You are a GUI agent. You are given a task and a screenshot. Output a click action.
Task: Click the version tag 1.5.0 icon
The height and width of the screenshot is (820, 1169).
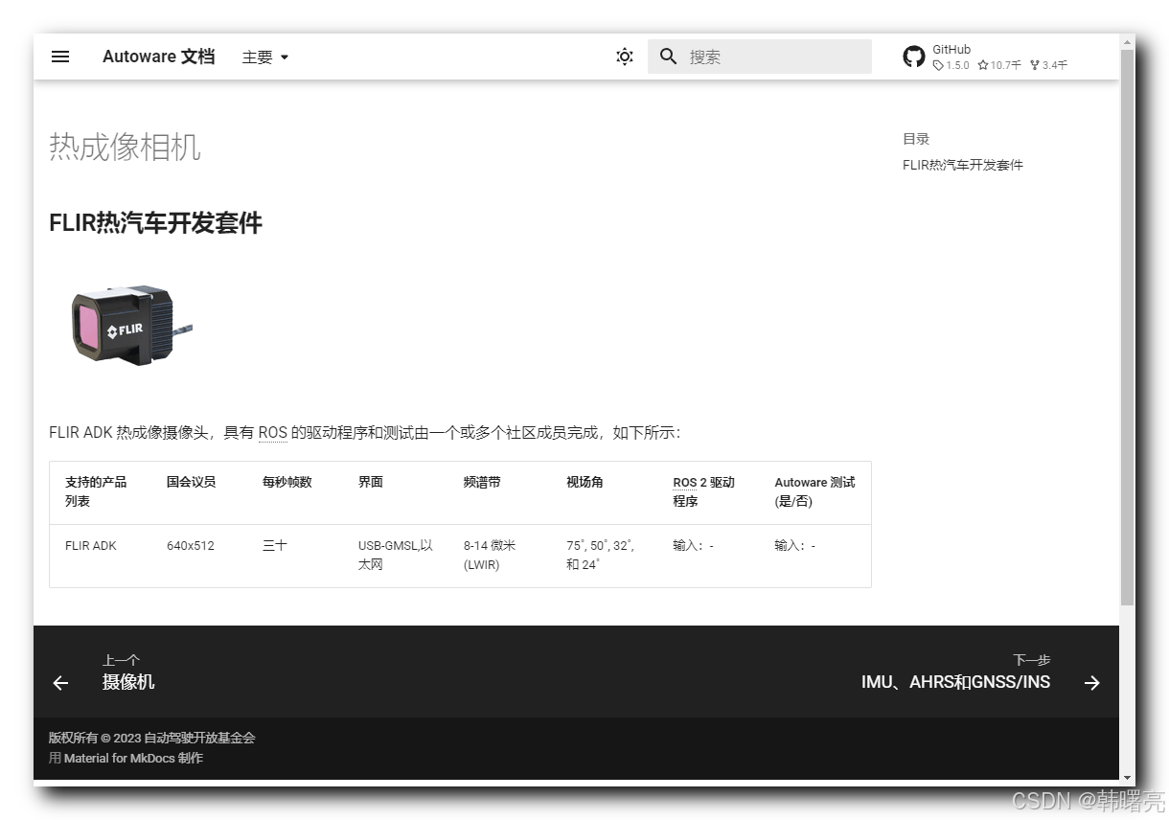point(938,65)
